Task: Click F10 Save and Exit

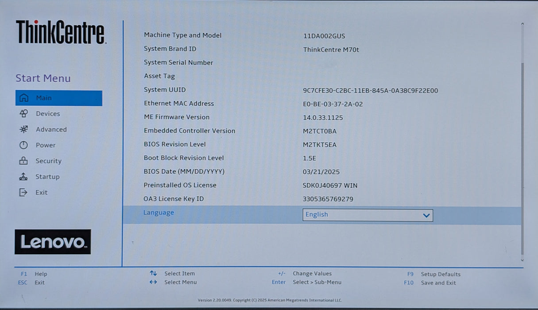Action: [x=430, y=283]
